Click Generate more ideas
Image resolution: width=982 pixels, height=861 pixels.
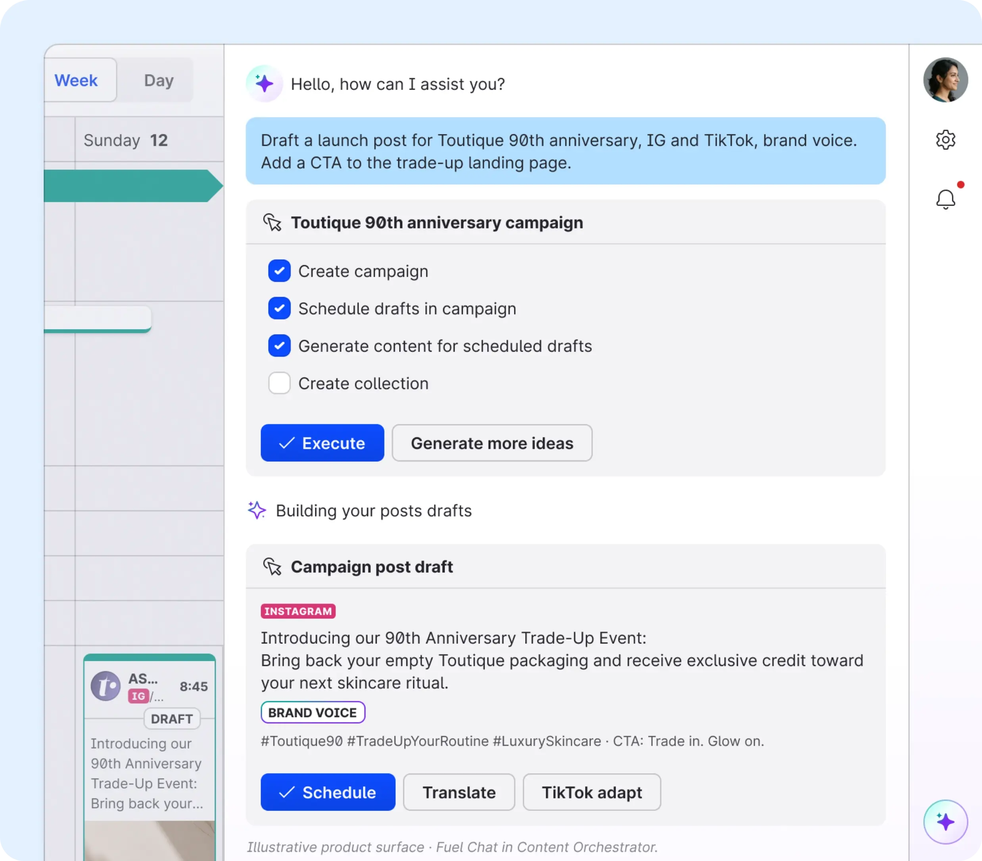pyautogui.click(x=492, y=443)
